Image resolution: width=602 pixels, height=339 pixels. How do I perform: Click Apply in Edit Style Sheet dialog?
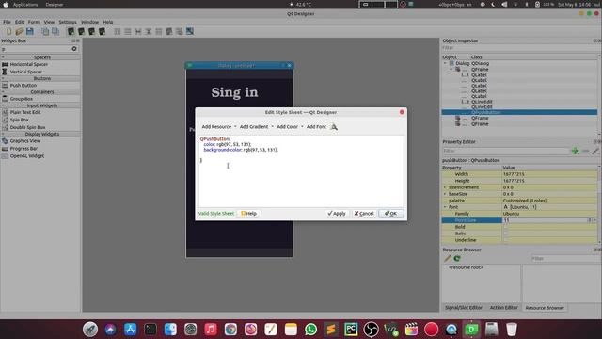pyautogui.click(x=337, y=214)
